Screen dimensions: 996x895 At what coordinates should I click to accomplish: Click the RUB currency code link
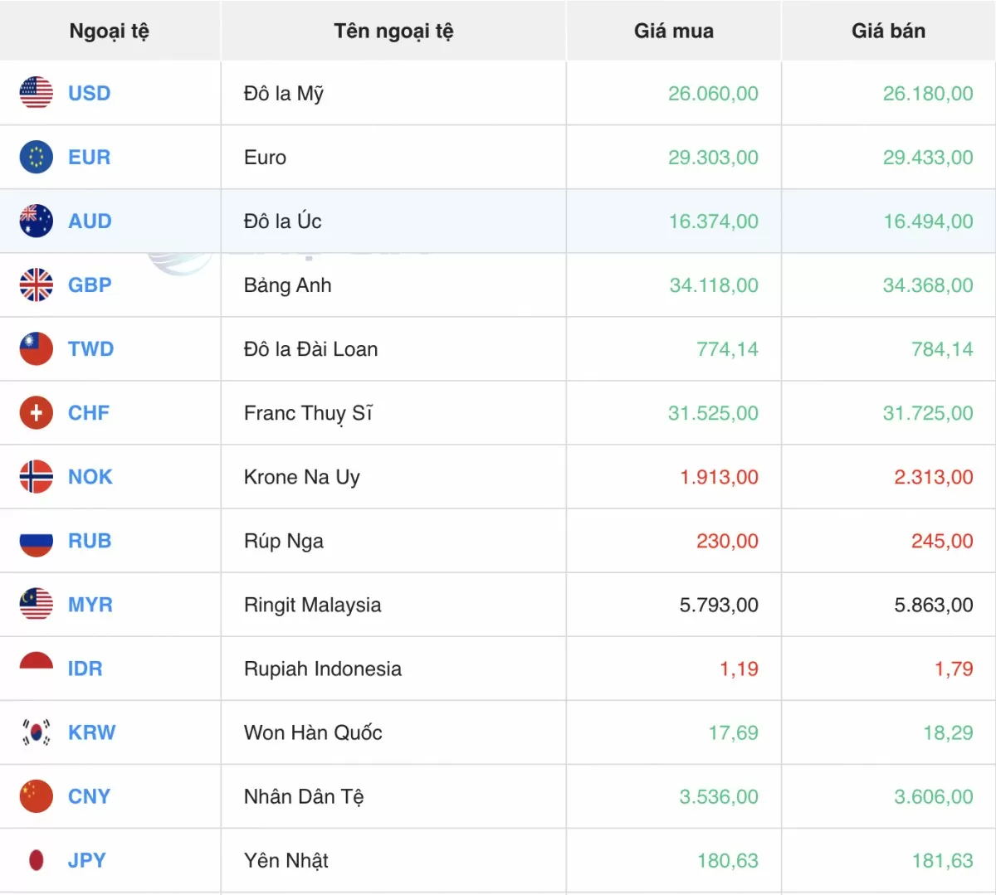pos(90,541)
